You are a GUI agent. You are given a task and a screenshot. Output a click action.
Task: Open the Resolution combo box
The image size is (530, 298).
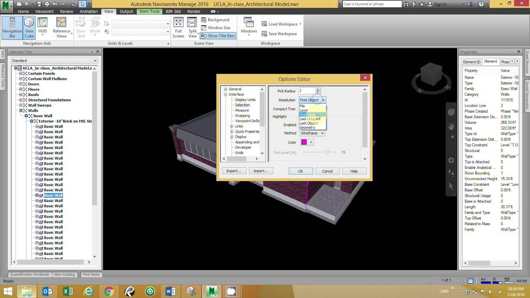coord(312,100)
